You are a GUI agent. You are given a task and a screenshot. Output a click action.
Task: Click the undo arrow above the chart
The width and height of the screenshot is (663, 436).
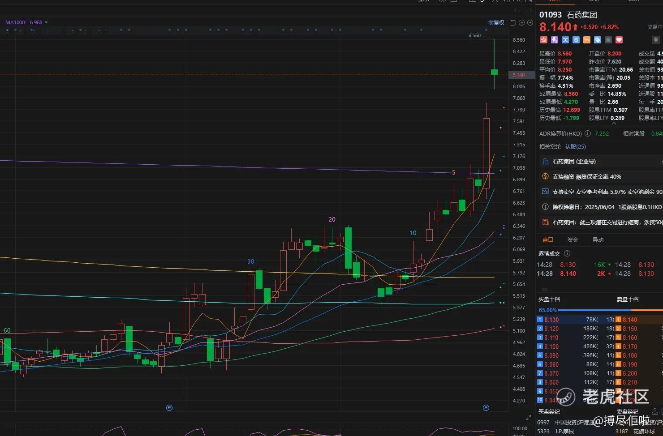518,11
